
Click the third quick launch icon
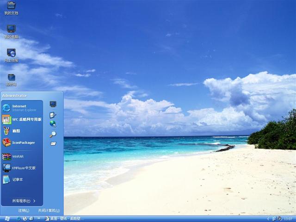(31, 219)
